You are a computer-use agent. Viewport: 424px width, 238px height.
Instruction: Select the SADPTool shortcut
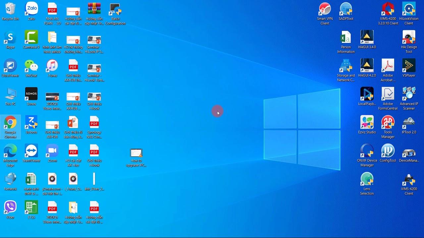346,12
